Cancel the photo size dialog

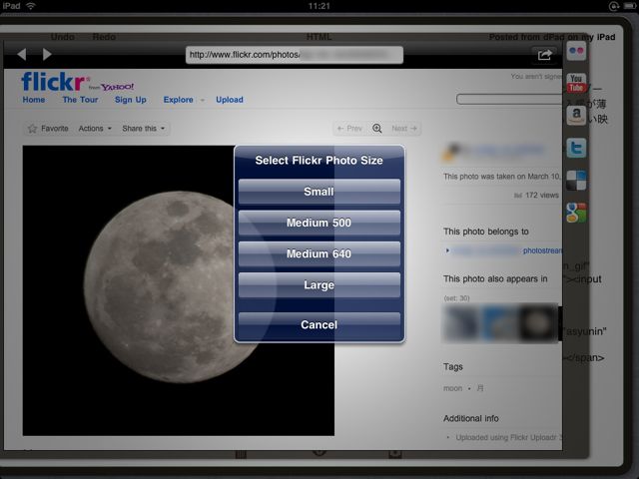319,324
